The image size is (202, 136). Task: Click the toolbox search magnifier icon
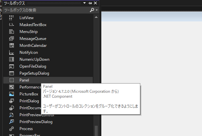point(92,10)
